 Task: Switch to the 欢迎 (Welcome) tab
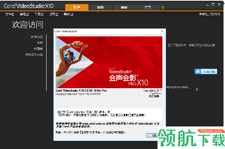pyautogui.click(x=77, y=8)
